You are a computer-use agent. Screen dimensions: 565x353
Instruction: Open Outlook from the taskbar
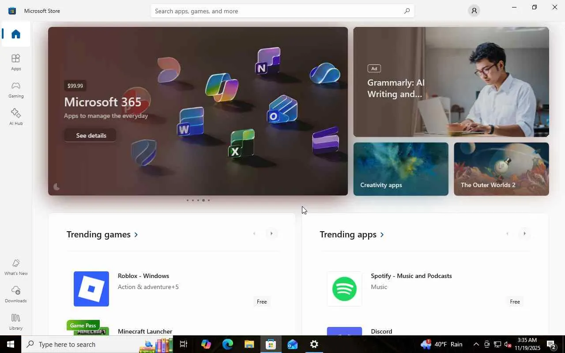click(x=292, y=344)
